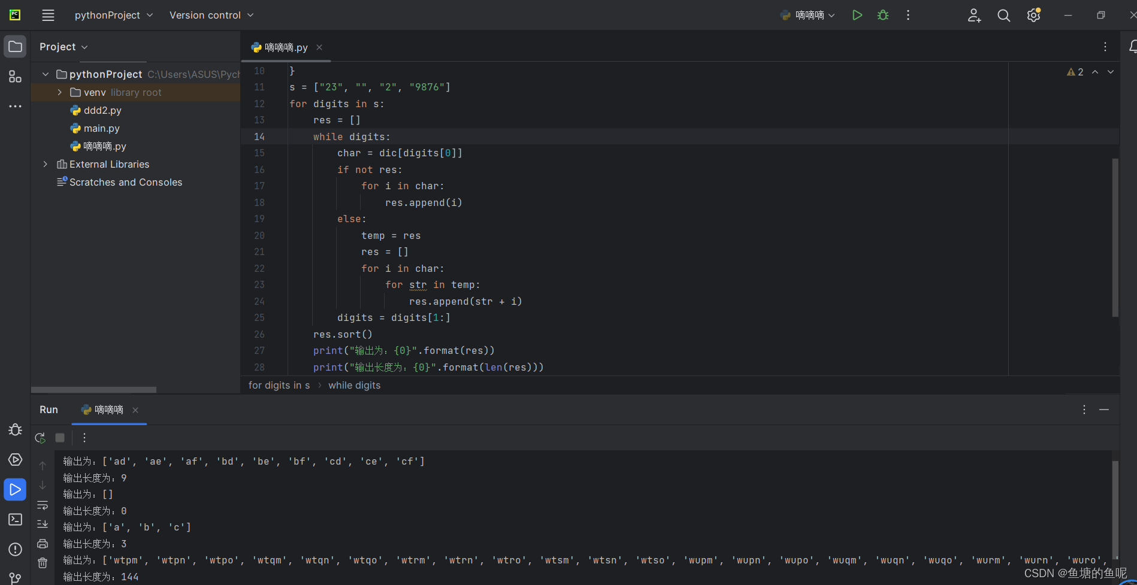Print the console output

tap(43, 544)
